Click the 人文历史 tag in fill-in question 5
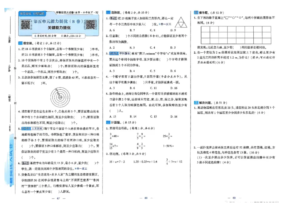This screenshot has width=292, height=207. pos(37,129)
